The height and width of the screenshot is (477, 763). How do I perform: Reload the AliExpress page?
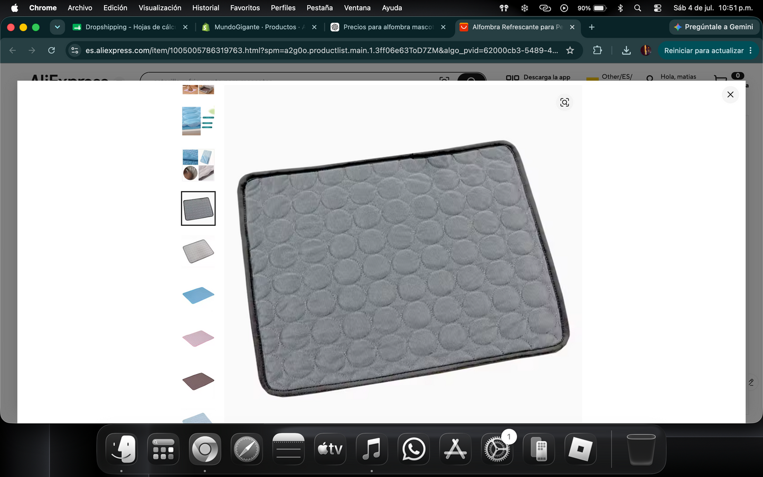coord(51,51)
